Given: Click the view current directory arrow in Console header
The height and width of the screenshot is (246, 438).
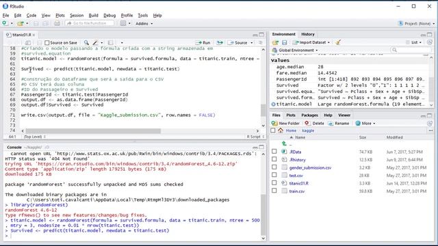Looking at the screenshot, I should [x=47, y=148].
